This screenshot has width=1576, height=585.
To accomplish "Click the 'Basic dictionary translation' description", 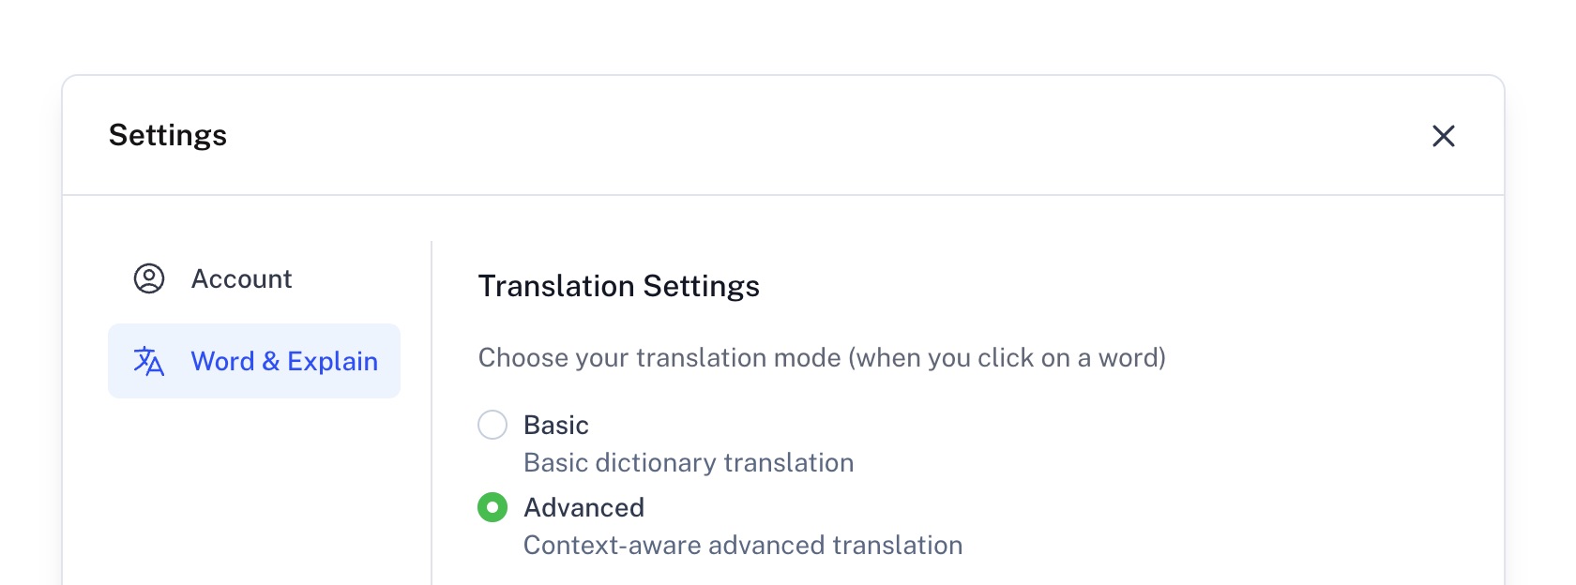I will pyautogui.click(x=689, y=462).
